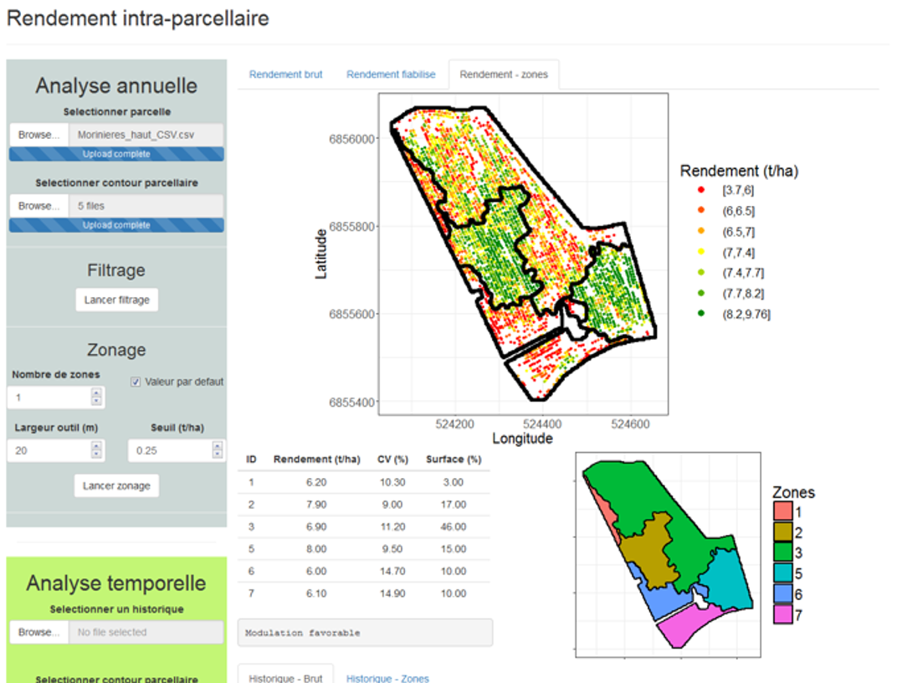
Task: Click Browse for Selectionner contour parcellaire
Action: [x=38, y=206]
